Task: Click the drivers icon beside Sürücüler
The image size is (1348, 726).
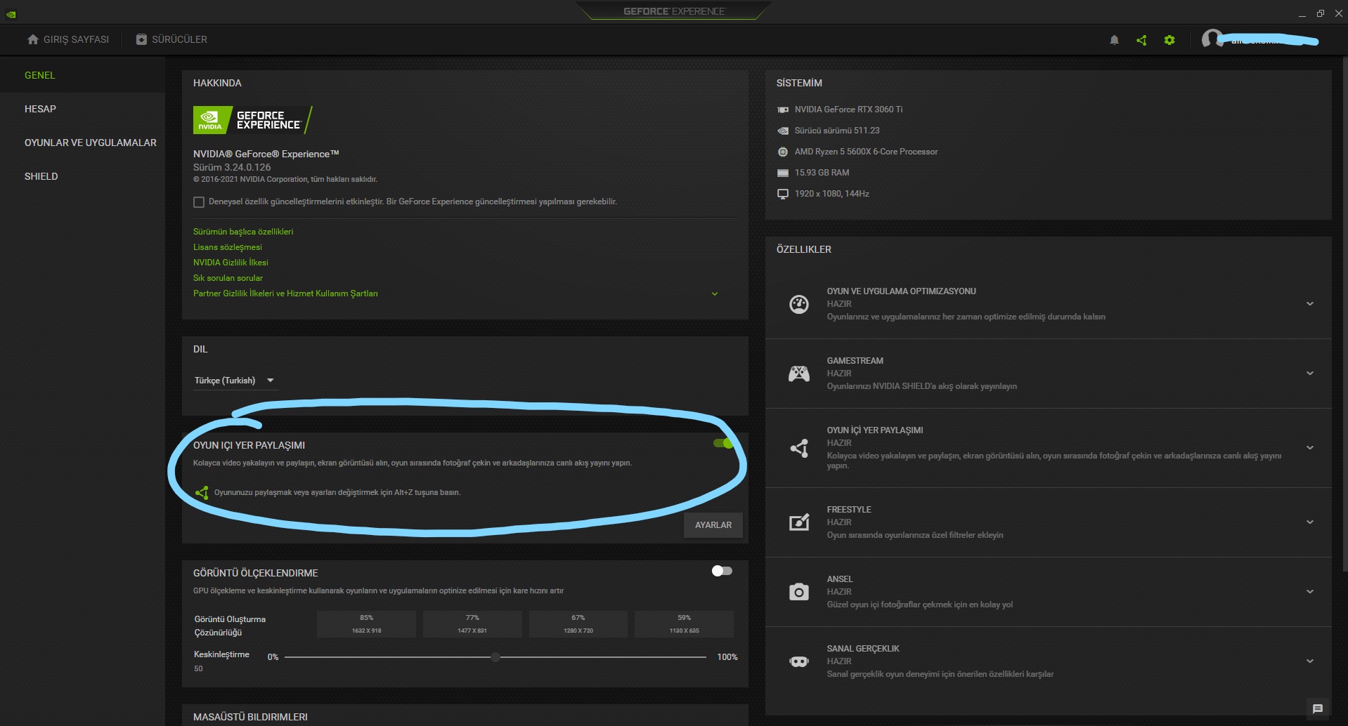Action: tap(141, 39)
